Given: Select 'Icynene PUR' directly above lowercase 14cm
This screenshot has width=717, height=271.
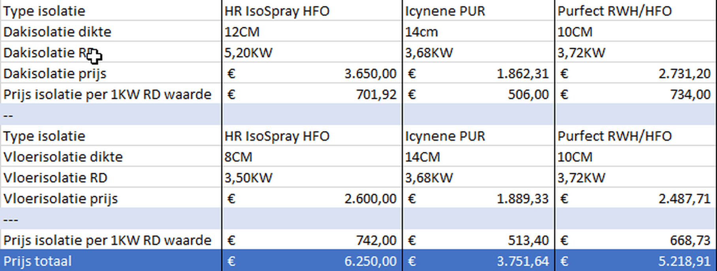Looking at the screenshot, I should click(478, 11).
